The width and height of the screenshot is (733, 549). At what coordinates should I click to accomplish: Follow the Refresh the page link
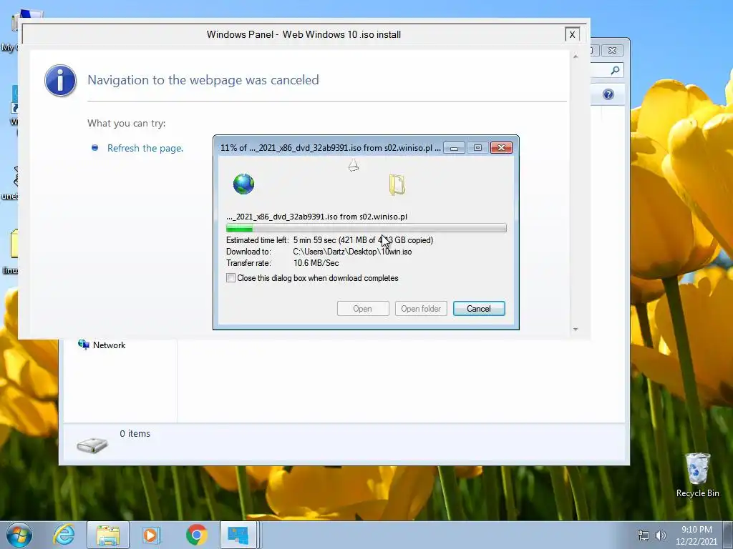coord(145,148)
